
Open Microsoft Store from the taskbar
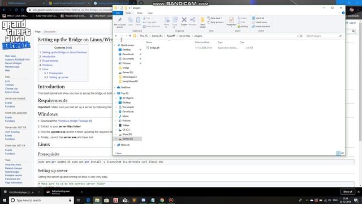point(106,200)
